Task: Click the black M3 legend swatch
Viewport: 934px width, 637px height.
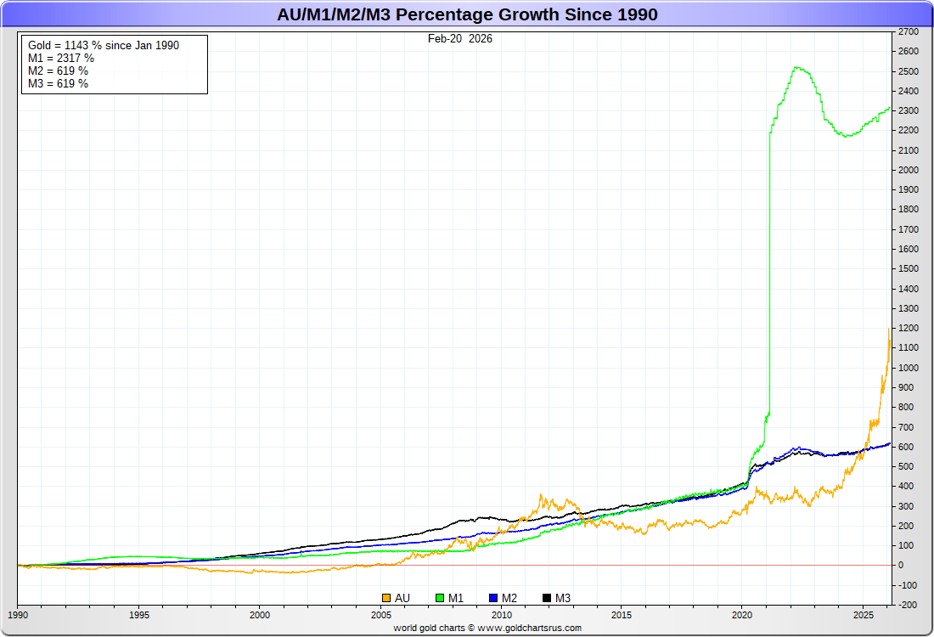Action: pos(547,598)
